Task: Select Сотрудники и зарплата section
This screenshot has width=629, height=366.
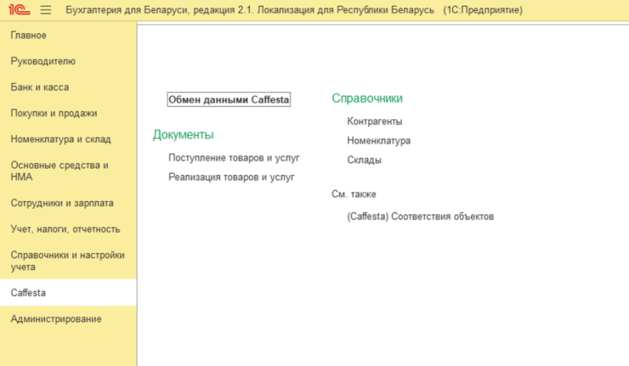Action: 62,203
